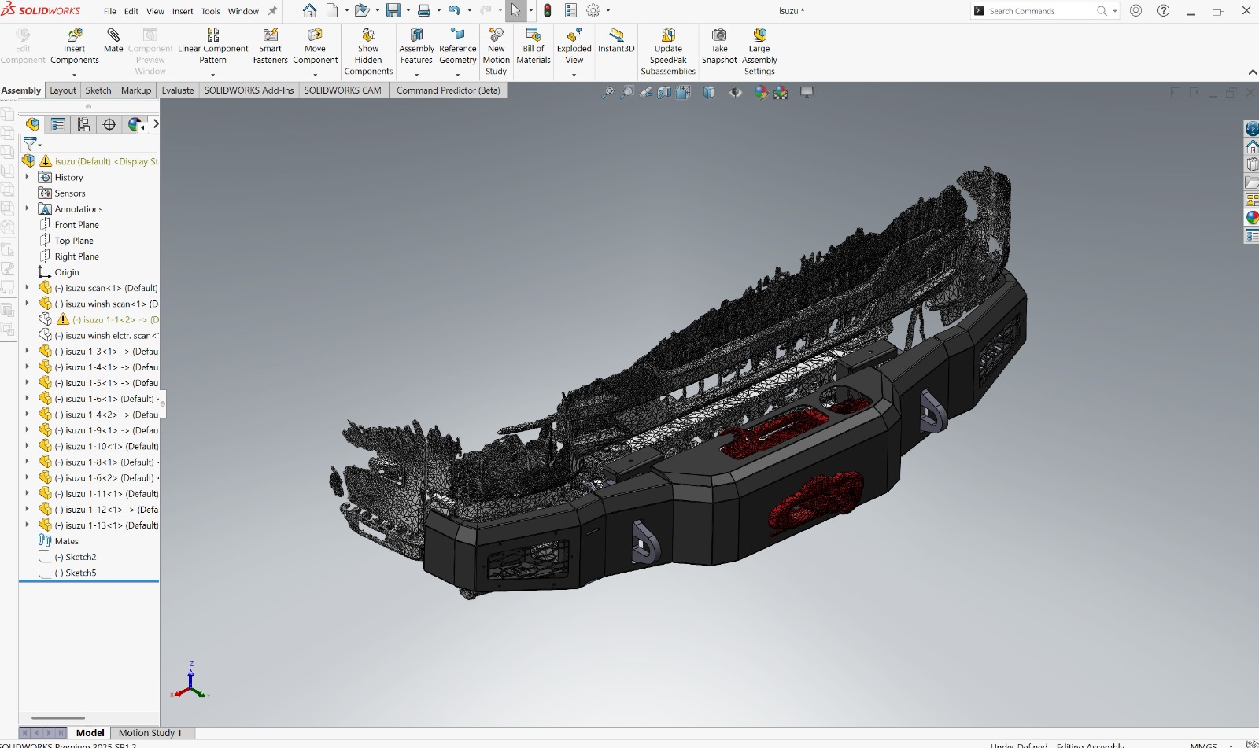
Task: Print the document via printer icon
Action: [423, 11]
